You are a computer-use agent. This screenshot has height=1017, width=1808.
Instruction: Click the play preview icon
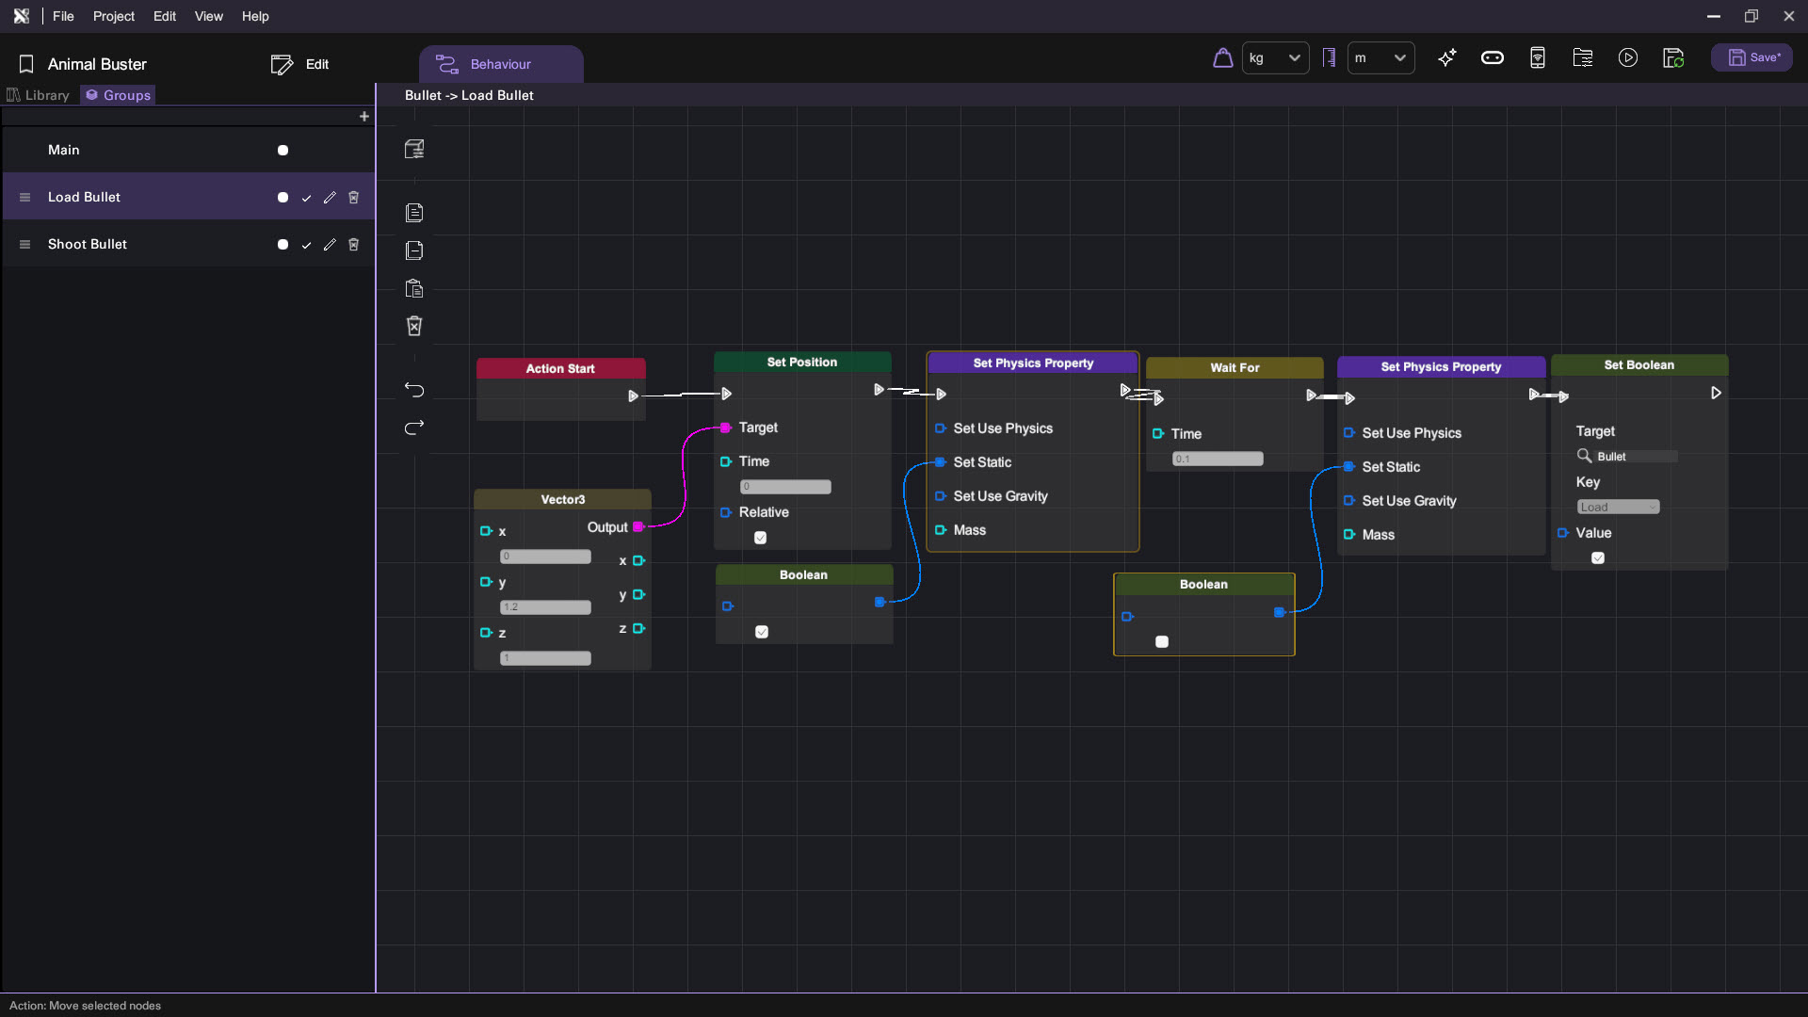(1628, 58)
